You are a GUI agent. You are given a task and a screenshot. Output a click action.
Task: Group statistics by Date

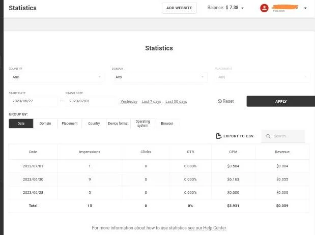point(21,123)
